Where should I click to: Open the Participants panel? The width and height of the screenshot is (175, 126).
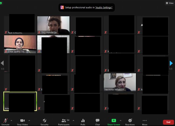(64, 121)
